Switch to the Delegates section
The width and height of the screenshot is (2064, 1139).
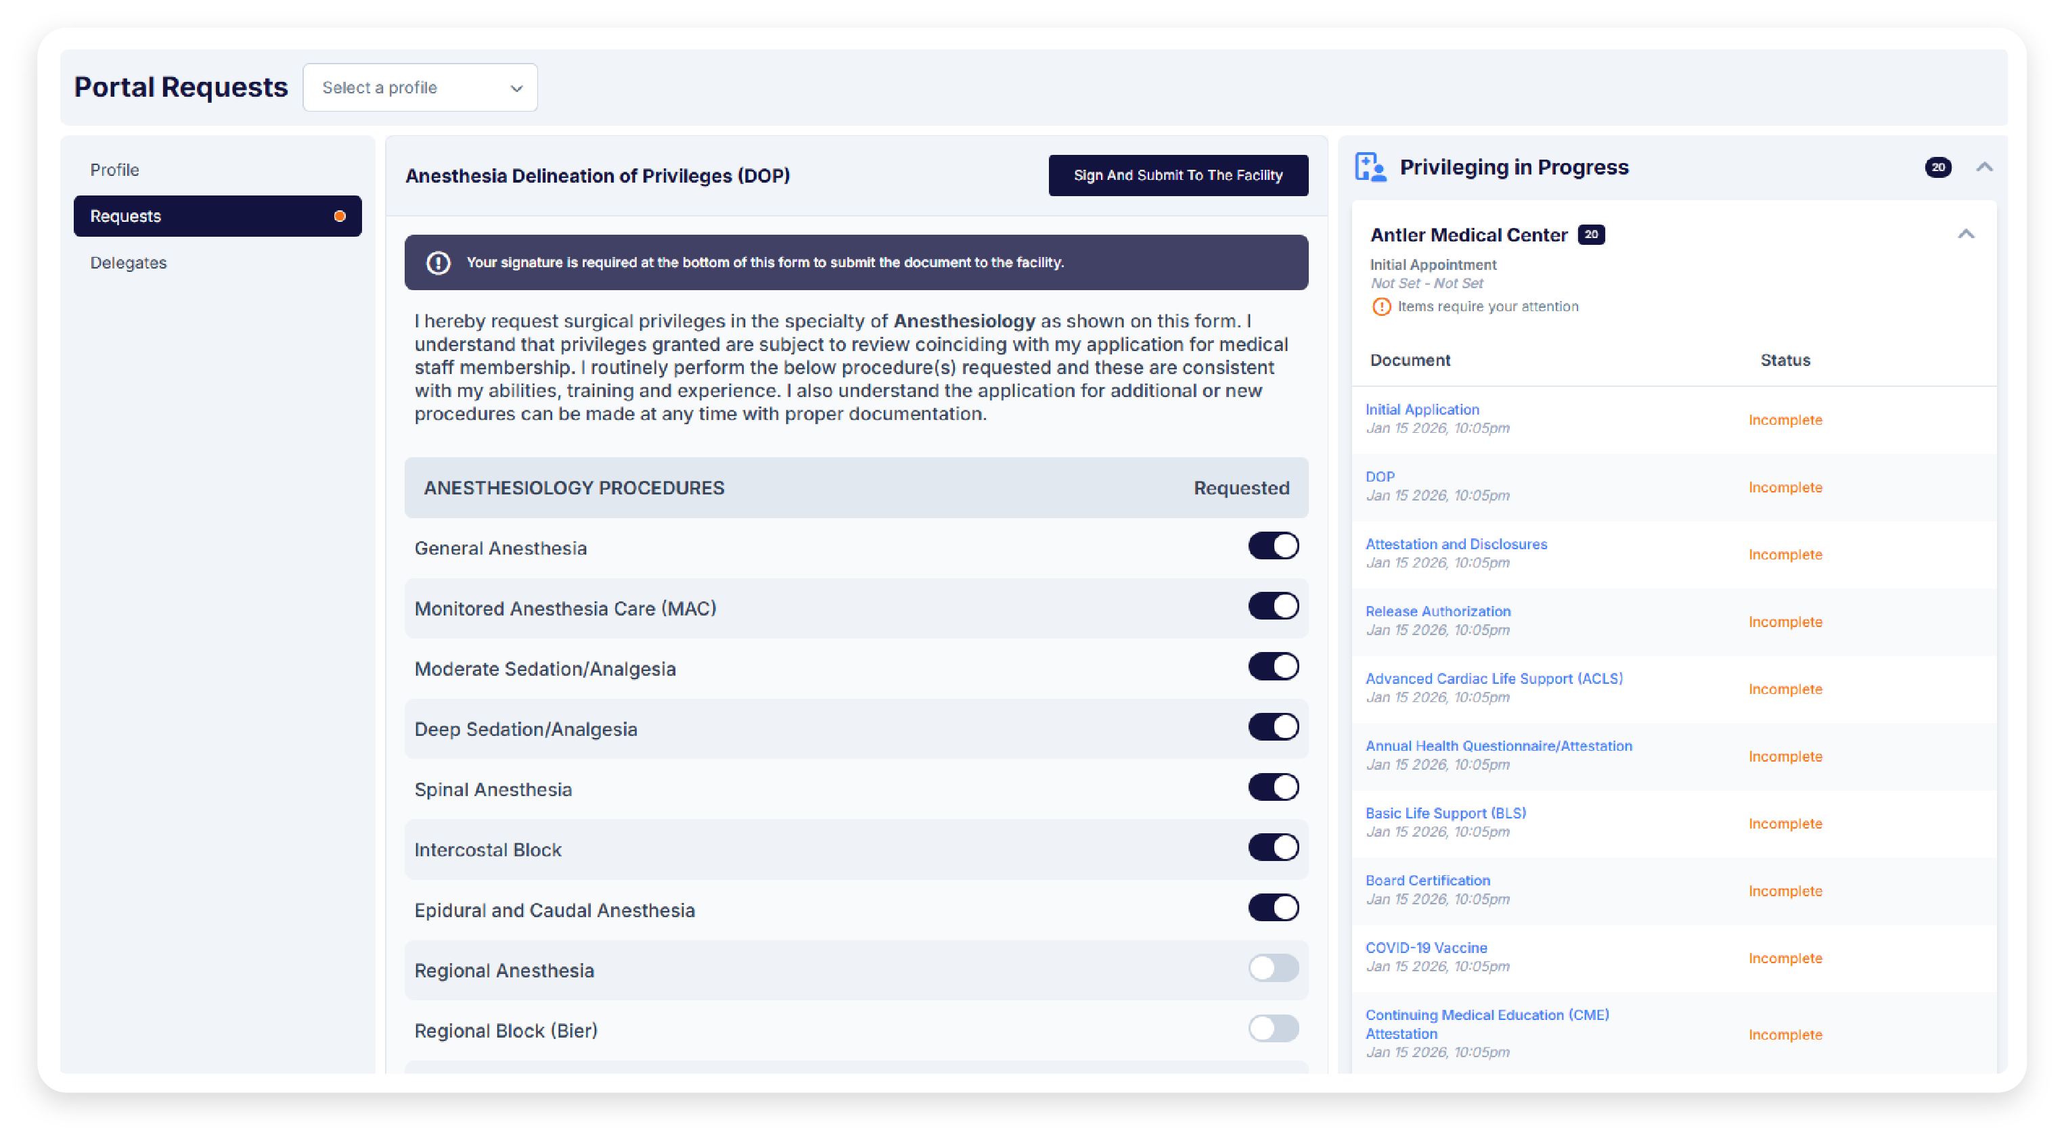pyautogui.click(x=128, y=262)
